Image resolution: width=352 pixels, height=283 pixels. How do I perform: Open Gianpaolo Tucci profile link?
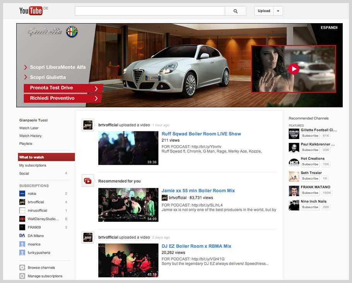click(x=33, y=120)
